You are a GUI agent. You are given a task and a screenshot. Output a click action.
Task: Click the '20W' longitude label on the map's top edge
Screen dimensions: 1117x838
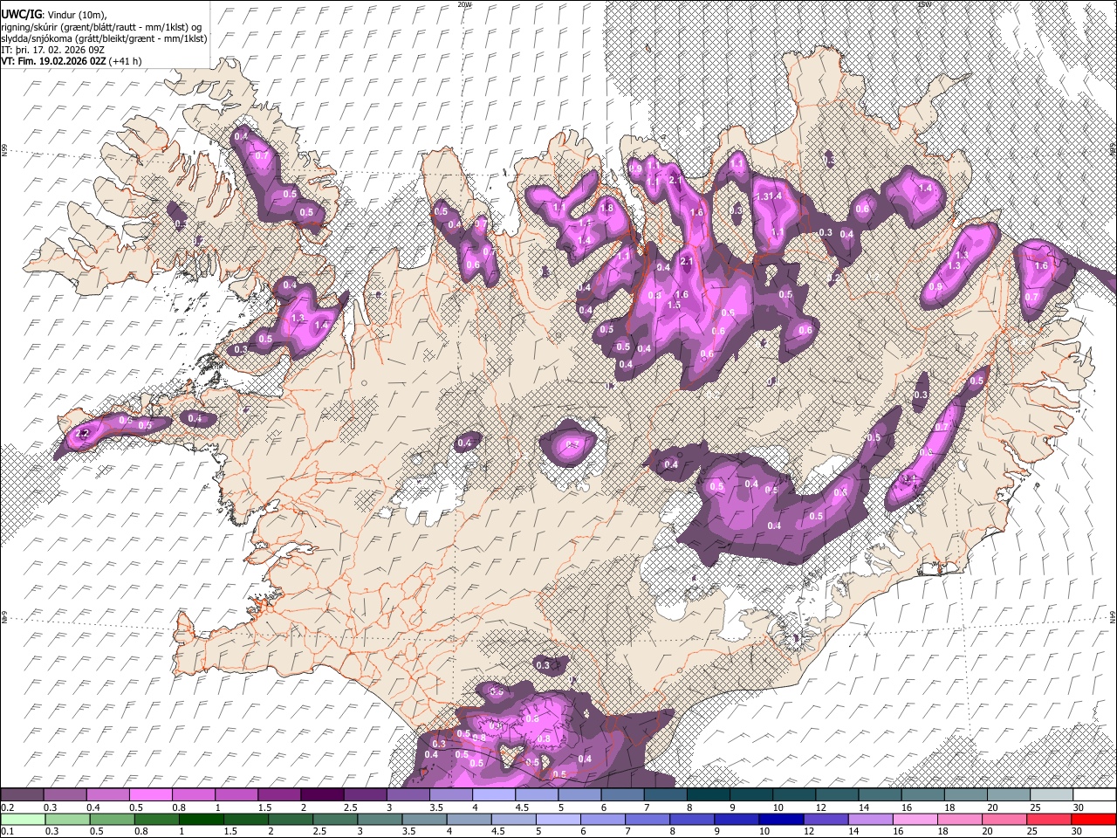(x=464, y=3)
